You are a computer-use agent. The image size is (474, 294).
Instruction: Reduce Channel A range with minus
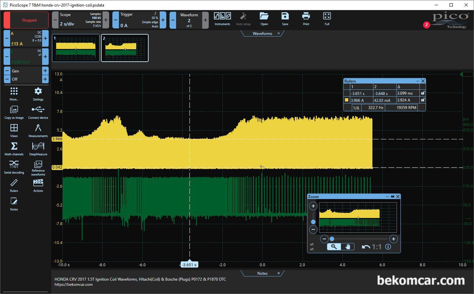pos(7,38)
